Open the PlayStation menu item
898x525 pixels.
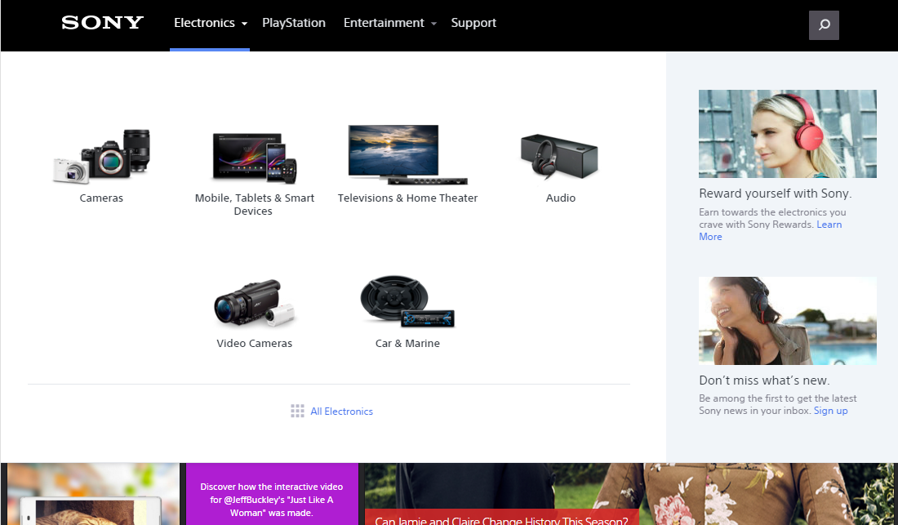point(294,22)
